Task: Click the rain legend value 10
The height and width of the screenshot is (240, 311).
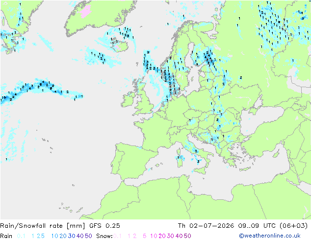Action: pos(55,236)
